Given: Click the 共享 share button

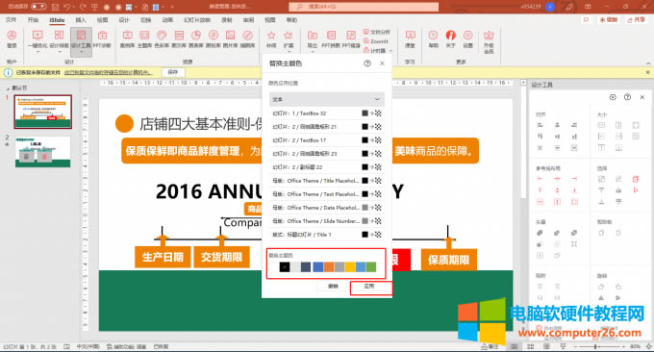Looking at the screenshot, I should tap(637, 20).
